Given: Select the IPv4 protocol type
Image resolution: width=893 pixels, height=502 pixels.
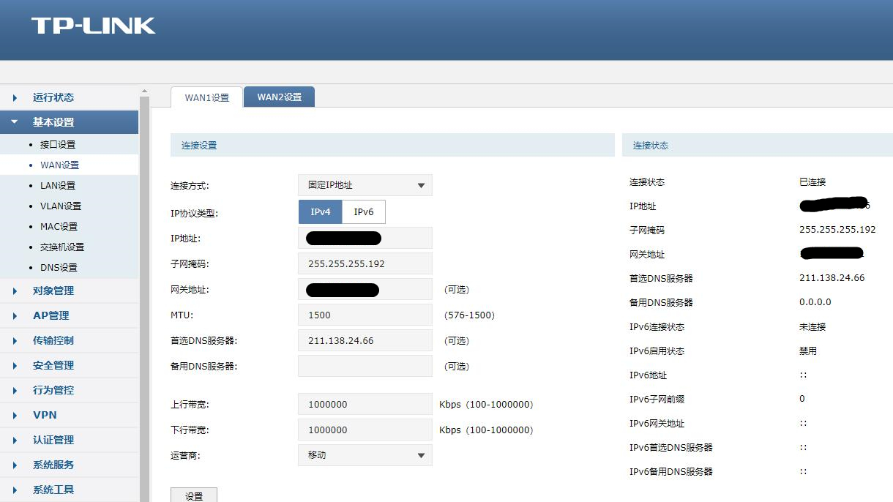Looking at the screenshot, I should click(x=320, y=211).
